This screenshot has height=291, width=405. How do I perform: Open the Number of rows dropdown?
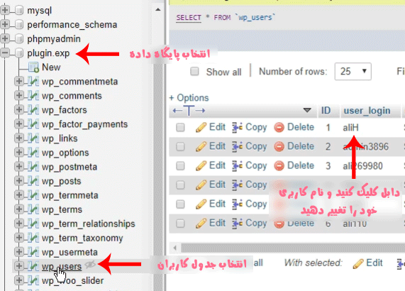pos(353,71)
